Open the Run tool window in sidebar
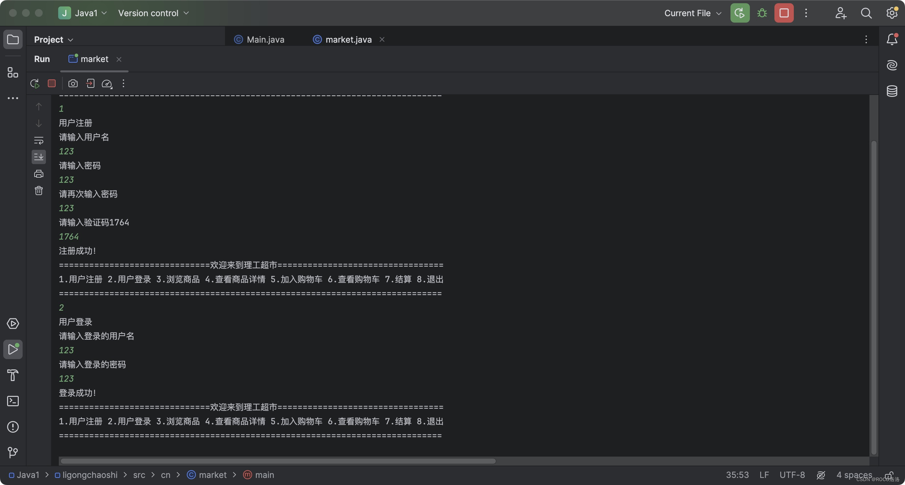 point(13,349)
